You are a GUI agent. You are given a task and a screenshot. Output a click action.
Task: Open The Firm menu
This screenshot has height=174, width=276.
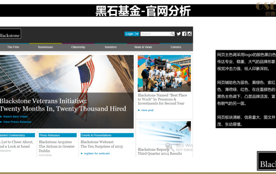(13, 47)
